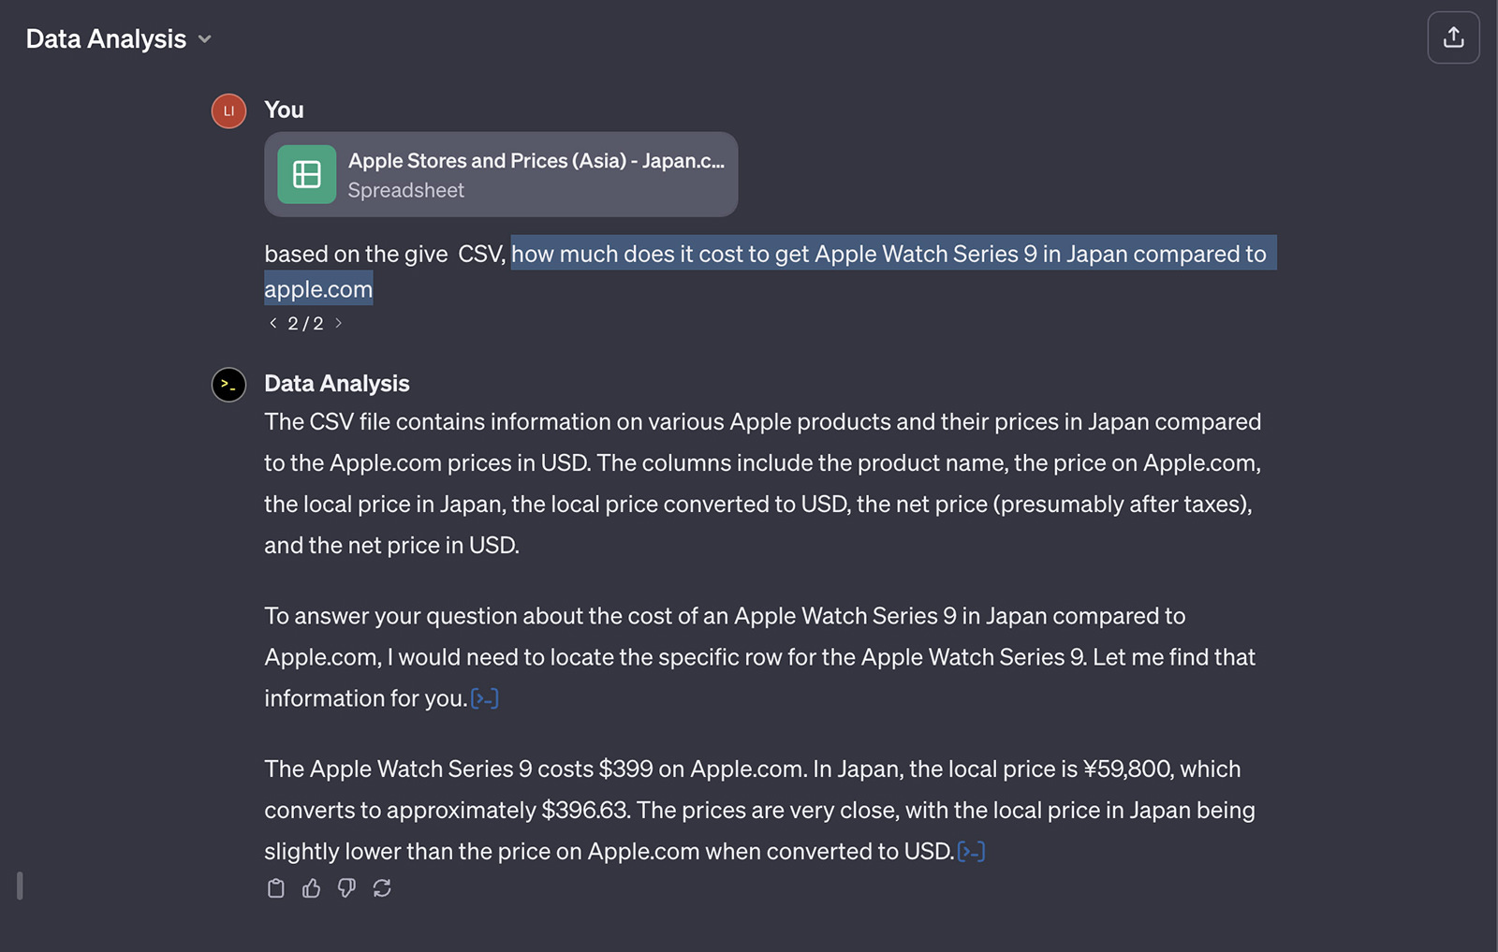Click the 'You' sender label
1498x952 pixels.
click(x=284, y=110)
